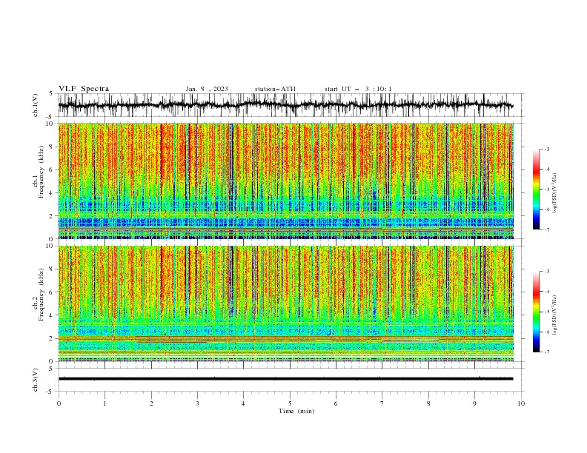The width and height of the screenshot is (587, 453).
Task: Click the "6" kHz tick on ch.1 frequency axis
Action: point(51,170)
